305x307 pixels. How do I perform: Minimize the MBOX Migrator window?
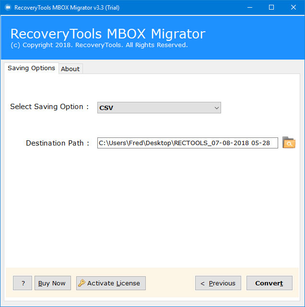pyautogui.click(x=250, y=7)
